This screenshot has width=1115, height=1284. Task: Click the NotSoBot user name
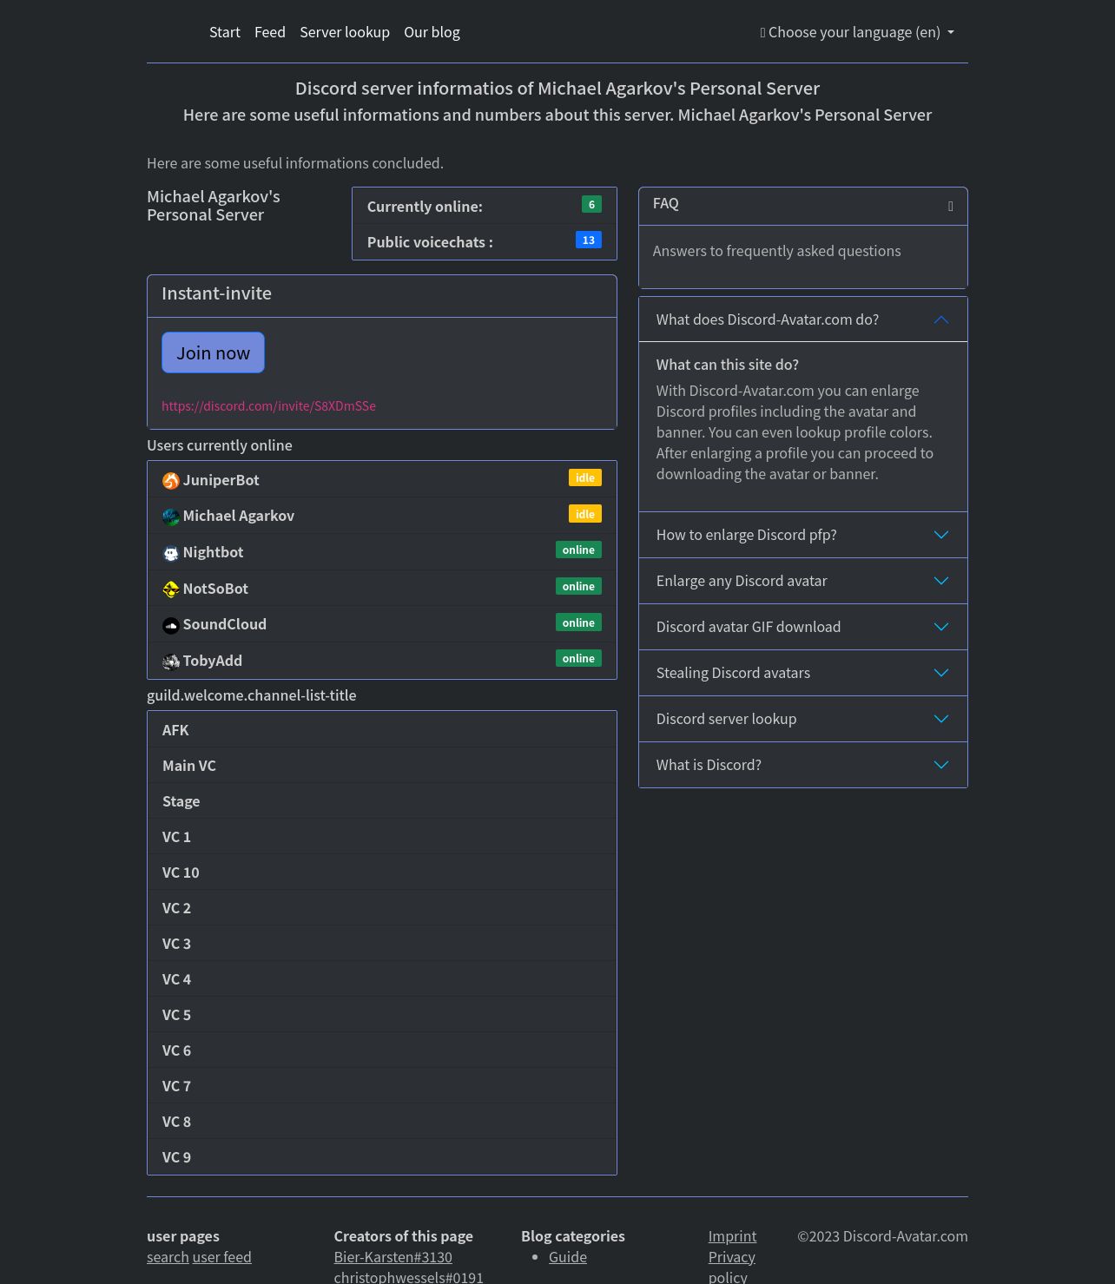click(x=215, y=589)
